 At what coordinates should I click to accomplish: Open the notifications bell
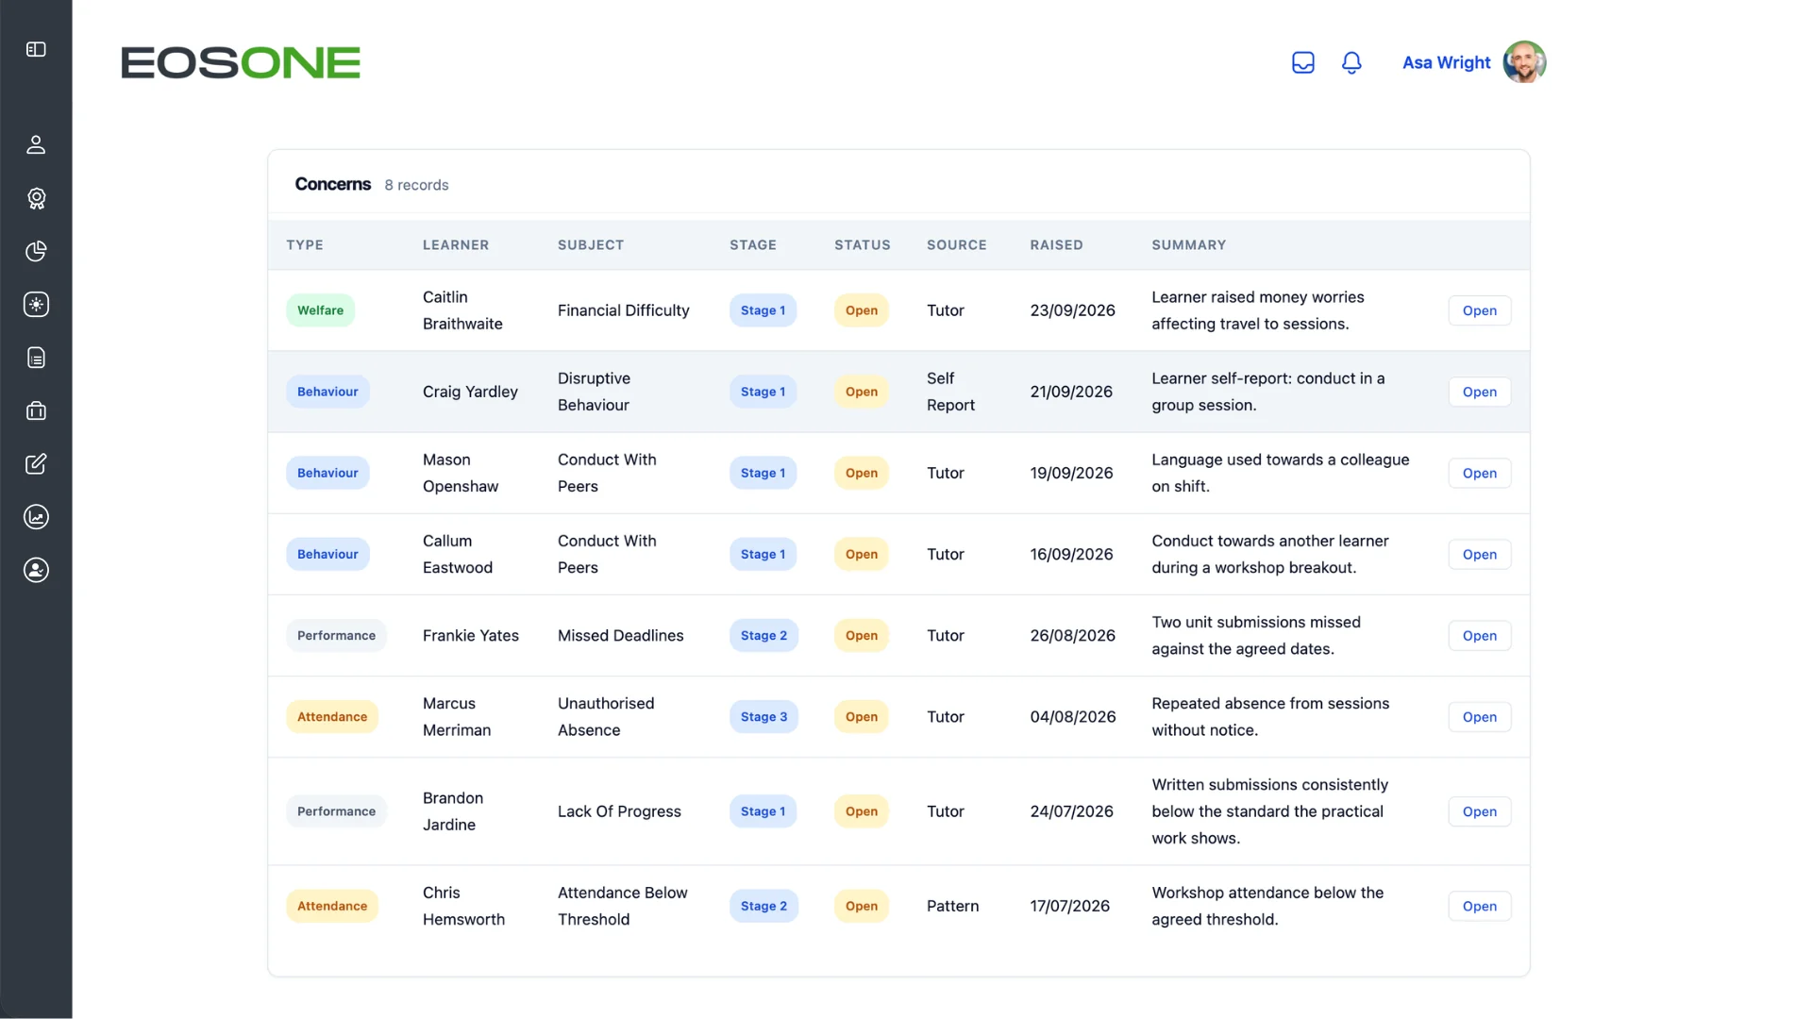coord(1351,62)
